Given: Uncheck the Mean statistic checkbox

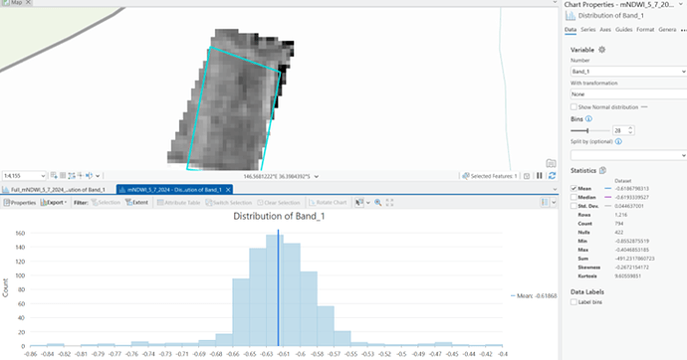Looking at the screenshot, I should [x=573, y=189].
